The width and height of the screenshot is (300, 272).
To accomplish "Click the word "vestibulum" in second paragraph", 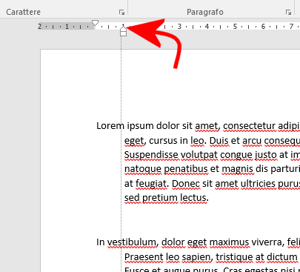I will (x=132, y=242).
